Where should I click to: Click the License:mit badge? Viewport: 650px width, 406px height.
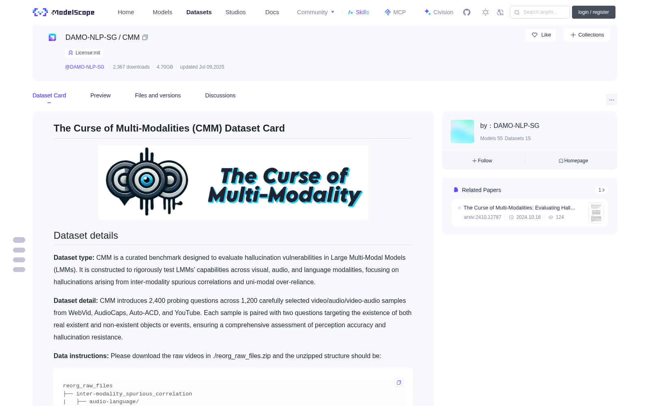[x=84, y=53]
